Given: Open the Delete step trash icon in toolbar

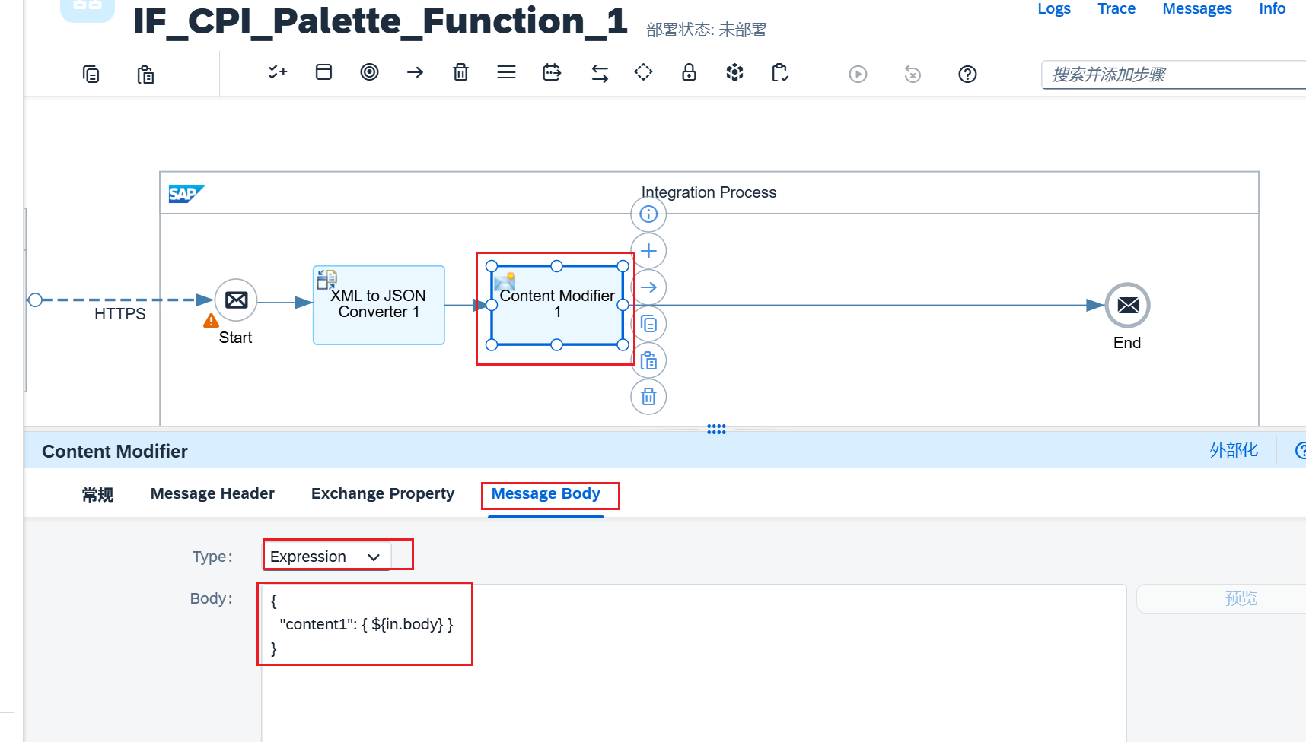Looking at the screenshot, I should [460, 72].
